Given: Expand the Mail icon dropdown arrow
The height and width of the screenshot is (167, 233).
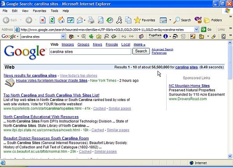Looking at the screenshot, I should tap(85, 20).
